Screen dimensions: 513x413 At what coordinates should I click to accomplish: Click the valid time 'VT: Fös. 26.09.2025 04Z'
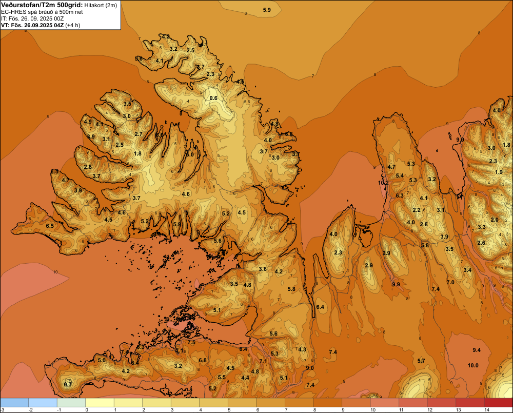(32, 25)
